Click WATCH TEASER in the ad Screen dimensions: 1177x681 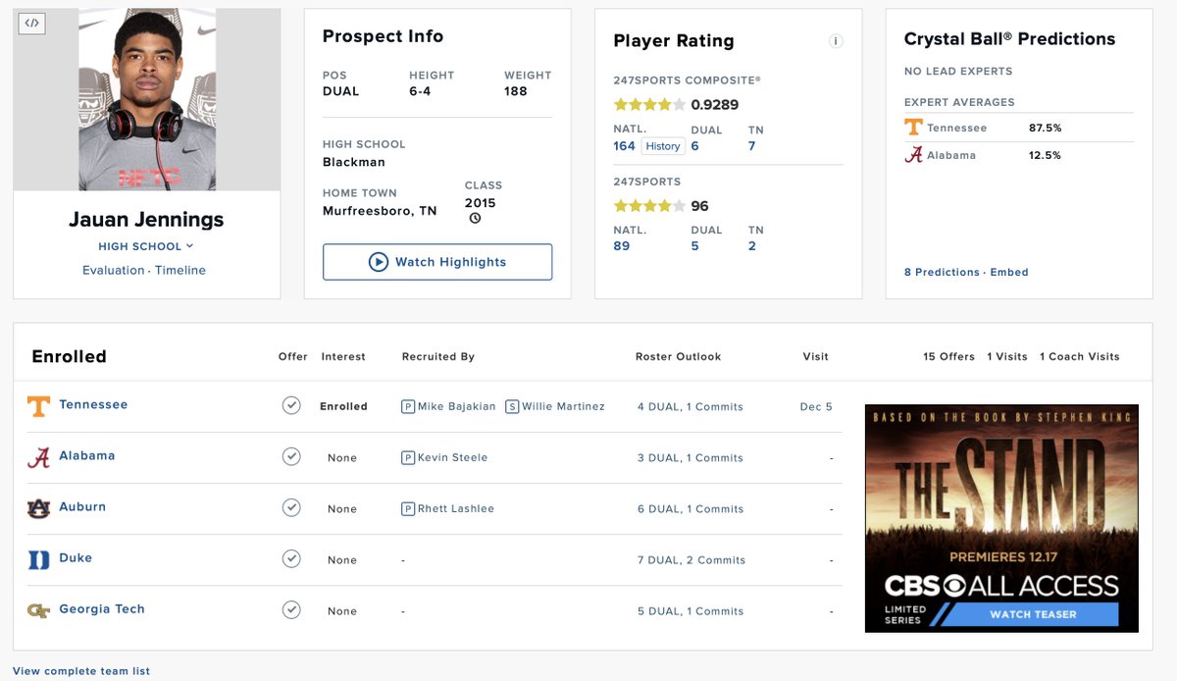1033,614
